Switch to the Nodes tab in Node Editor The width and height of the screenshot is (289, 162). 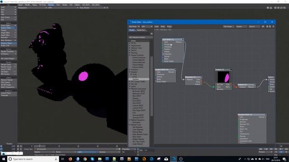point(132,30)
